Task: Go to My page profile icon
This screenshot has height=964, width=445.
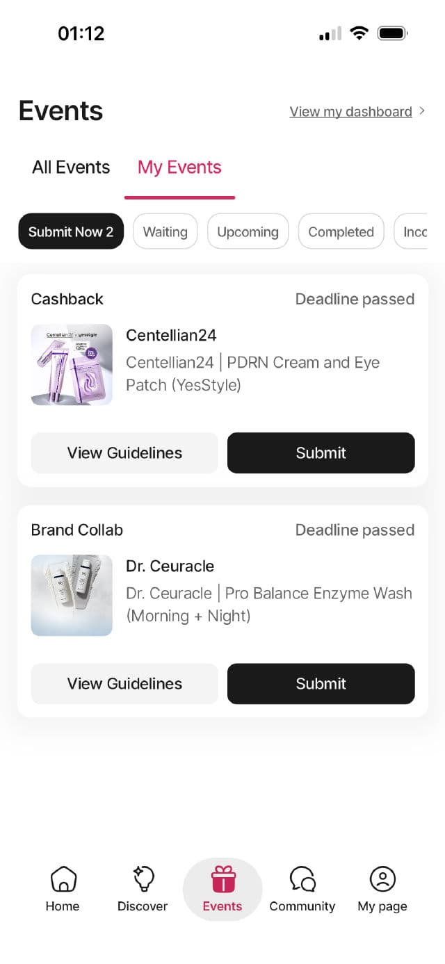Action: [x=382, y=879]
